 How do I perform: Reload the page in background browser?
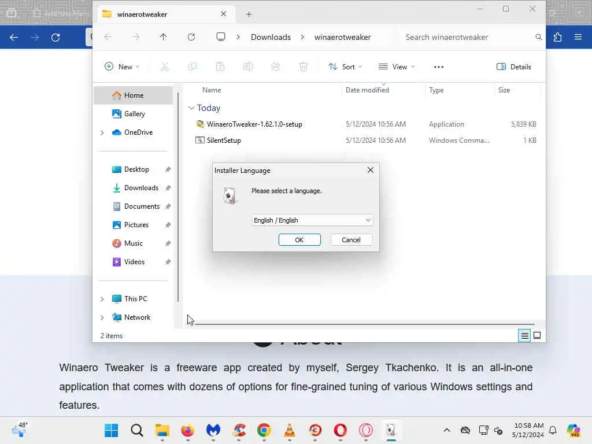pos(55,37)
